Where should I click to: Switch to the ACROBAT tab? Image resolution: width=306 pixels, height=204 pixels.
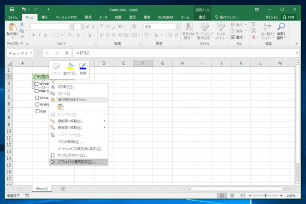click(x=166, y=17)
